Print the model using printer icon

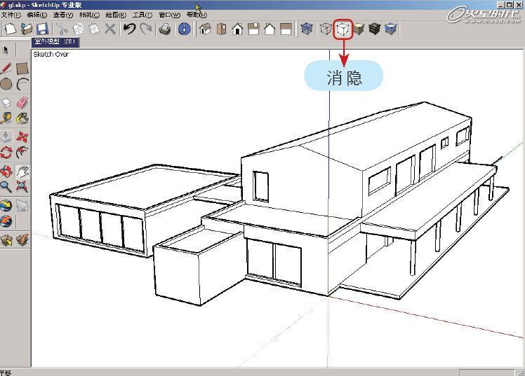165,29
